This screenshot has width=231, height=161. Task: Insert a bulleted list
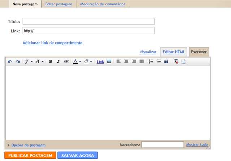click(158, 62)
